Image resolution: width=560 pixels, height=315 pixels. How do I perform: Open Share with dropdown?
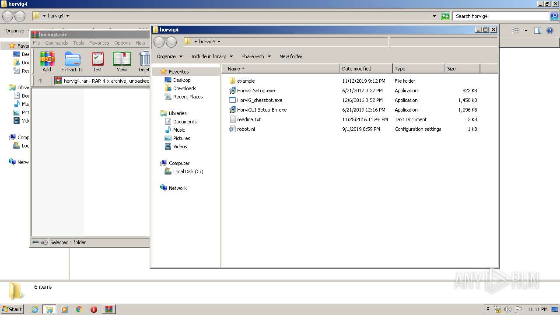pos(256,56)
